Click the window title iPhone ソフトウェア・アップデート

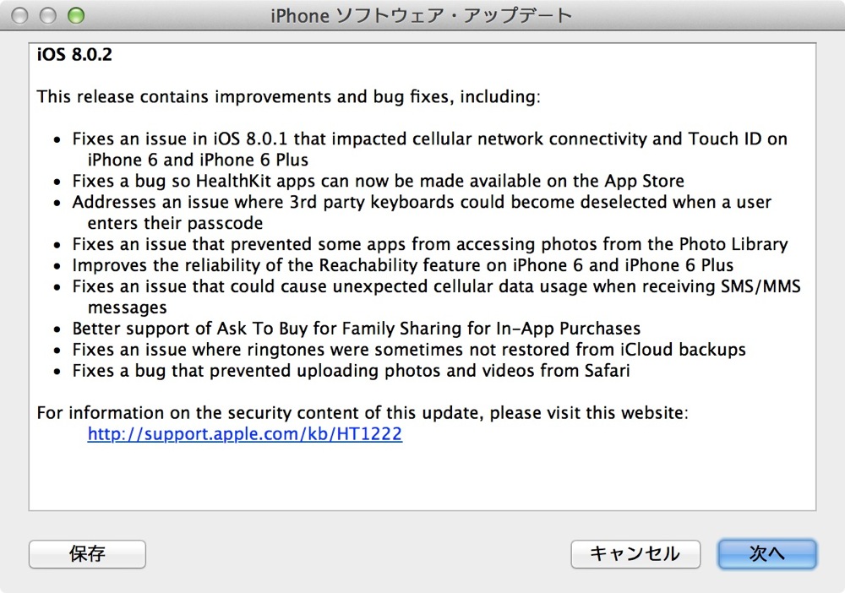[422, 15]
